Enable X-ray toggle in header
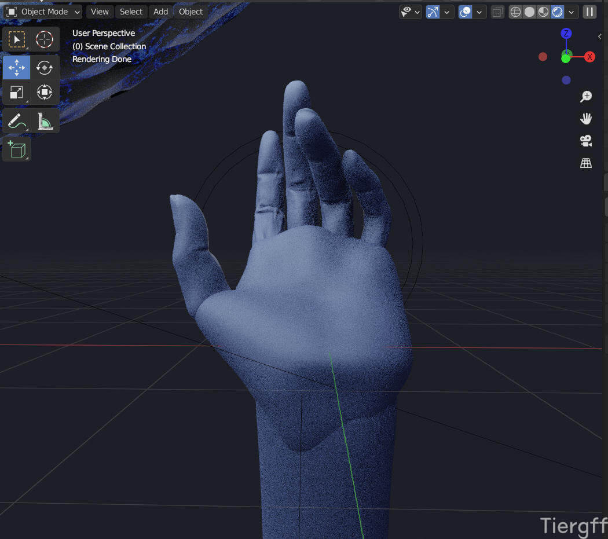The image size is (608, 539). (x=497, y=12)
